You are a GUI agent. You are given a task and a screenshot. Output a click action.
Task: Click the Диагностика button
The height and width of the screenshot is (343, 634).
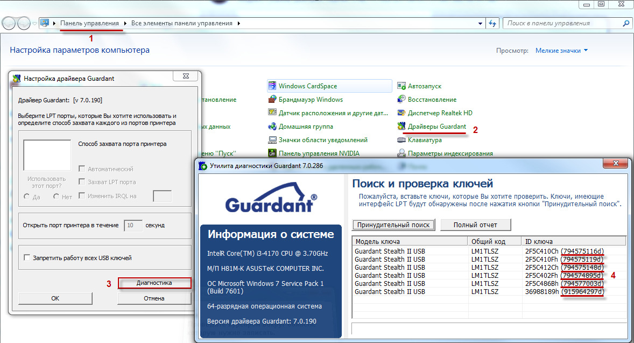point(154,283)
